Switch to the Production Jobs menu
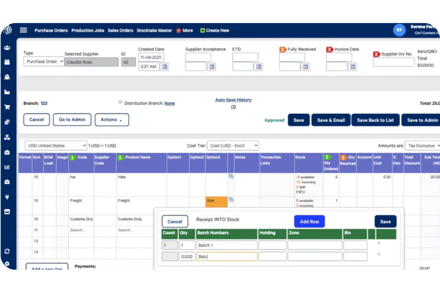 (x=87, y=30)
